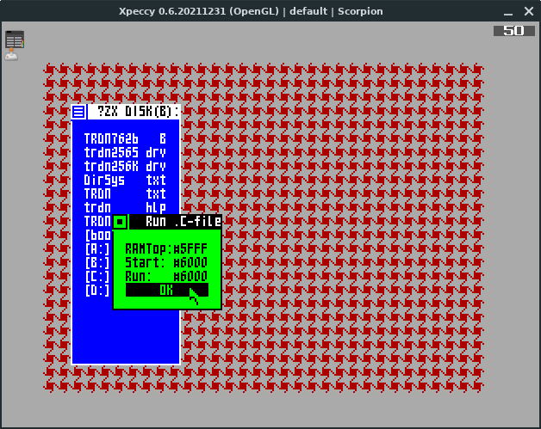Viewport: 541px width, 429px height.
Task: Click the keyboard layout icon at top left
Action: click(x=15, y=40)
